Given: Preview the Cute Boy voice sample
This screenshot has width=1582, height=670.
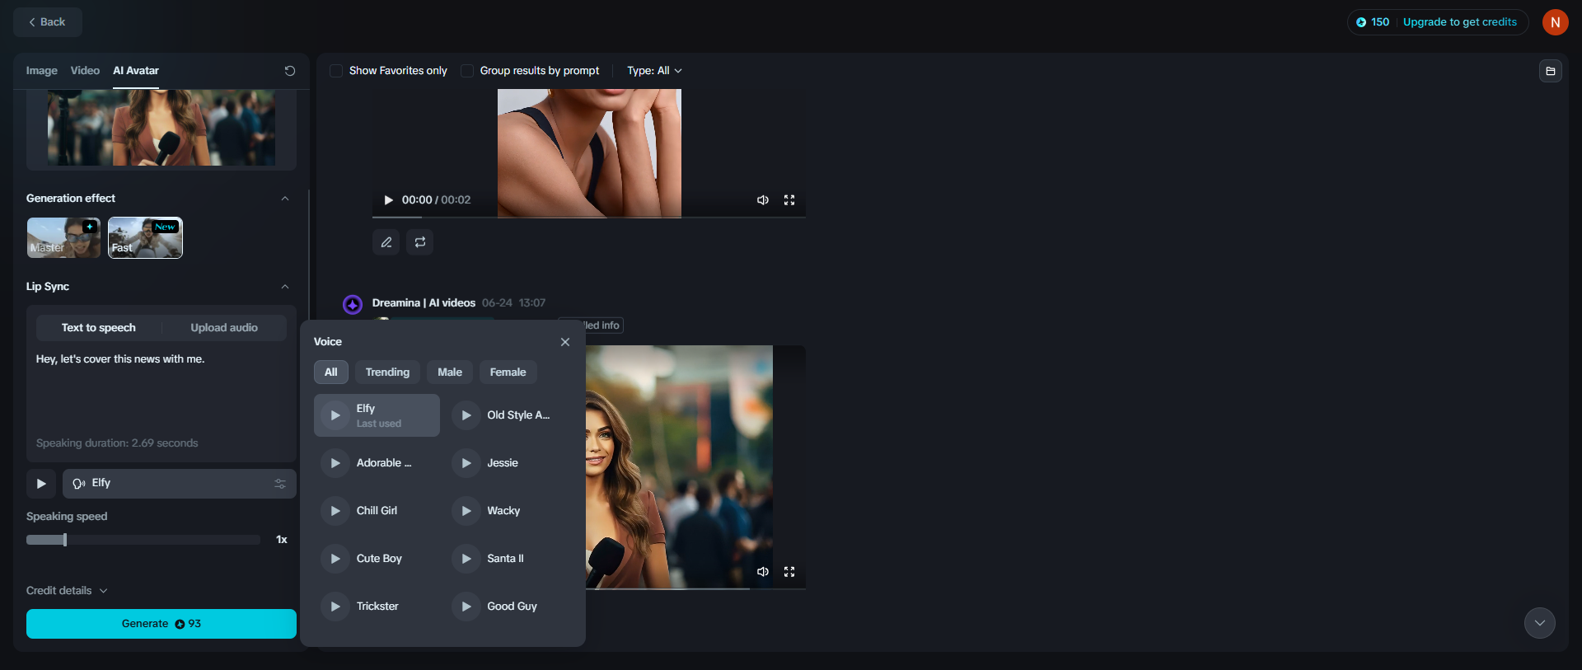Looking at the screenshot, I should pyautogui.click(x=335, y=559).
